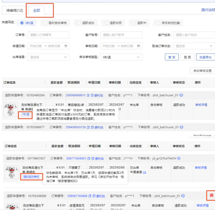Open the 取消订单状态 dropdown
Viewport: 215px width, 210px height.
tap(194, 46)
